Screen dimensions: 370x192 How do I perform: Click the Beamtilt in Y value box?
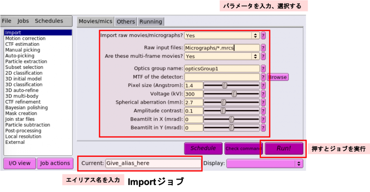[193, 128]
